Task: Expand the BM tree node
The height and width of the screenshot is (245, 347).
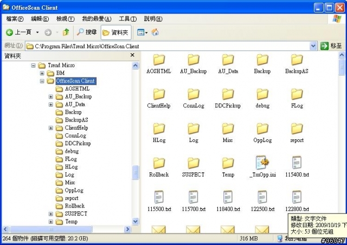Action: pyautogui.click(x=42, y=73)
